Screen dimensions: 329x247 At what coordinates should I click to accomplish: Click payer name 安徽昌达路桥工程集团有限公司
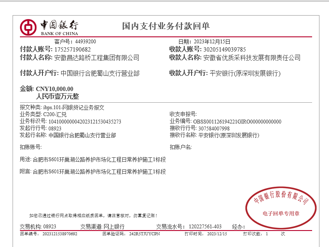pyautogui.click(x=96, y=58)
